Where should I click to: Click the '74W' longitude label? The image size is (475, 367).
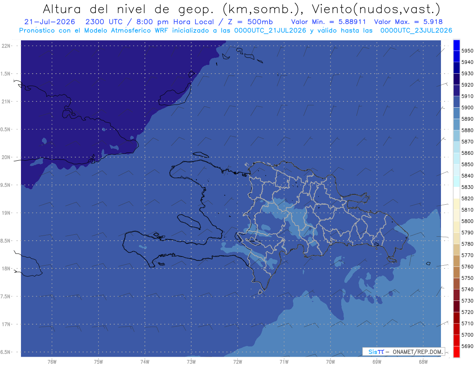[x=144, y=361]
